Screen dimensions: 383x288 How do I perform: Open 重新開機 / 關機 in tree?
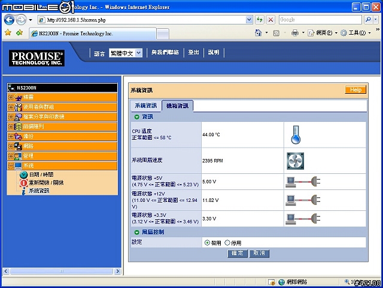click(x=46, y=183)
